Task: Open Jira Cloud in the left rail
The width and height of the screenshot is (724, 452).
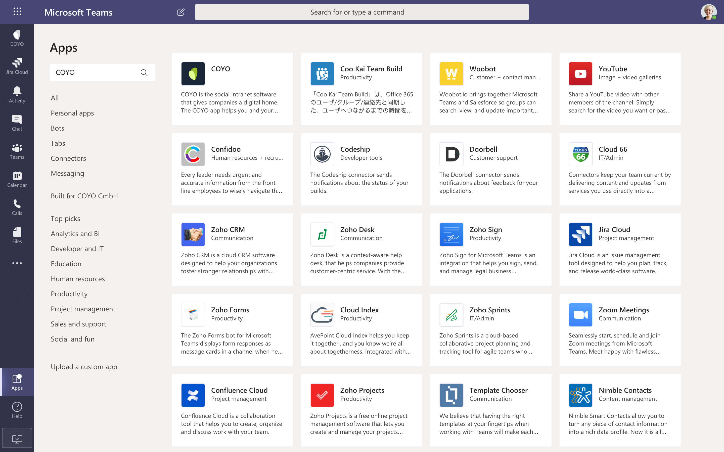Action: coord(17,66)
